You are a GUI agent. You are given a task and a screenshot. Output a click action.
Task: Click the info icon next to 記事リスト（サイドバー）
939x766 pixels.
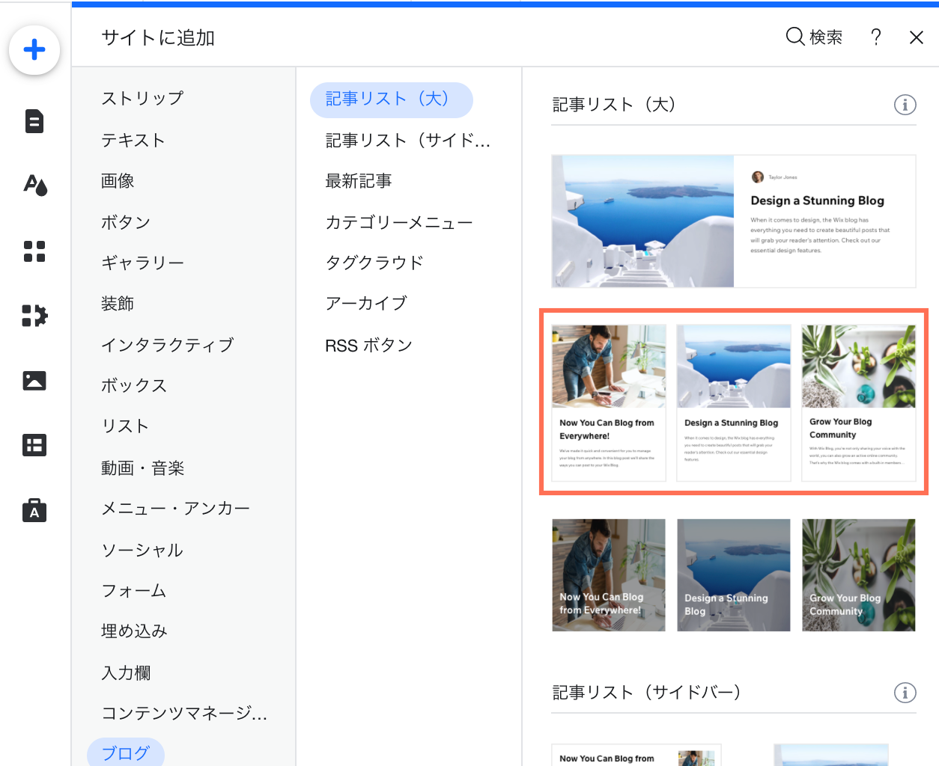point(905,693)
